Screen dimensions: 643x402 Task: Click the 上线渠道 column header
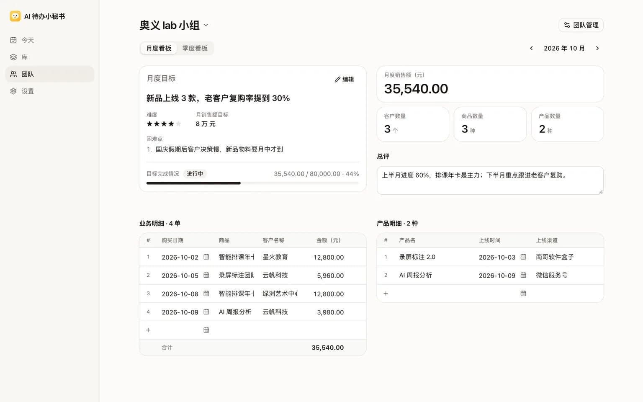click(547, 240)
